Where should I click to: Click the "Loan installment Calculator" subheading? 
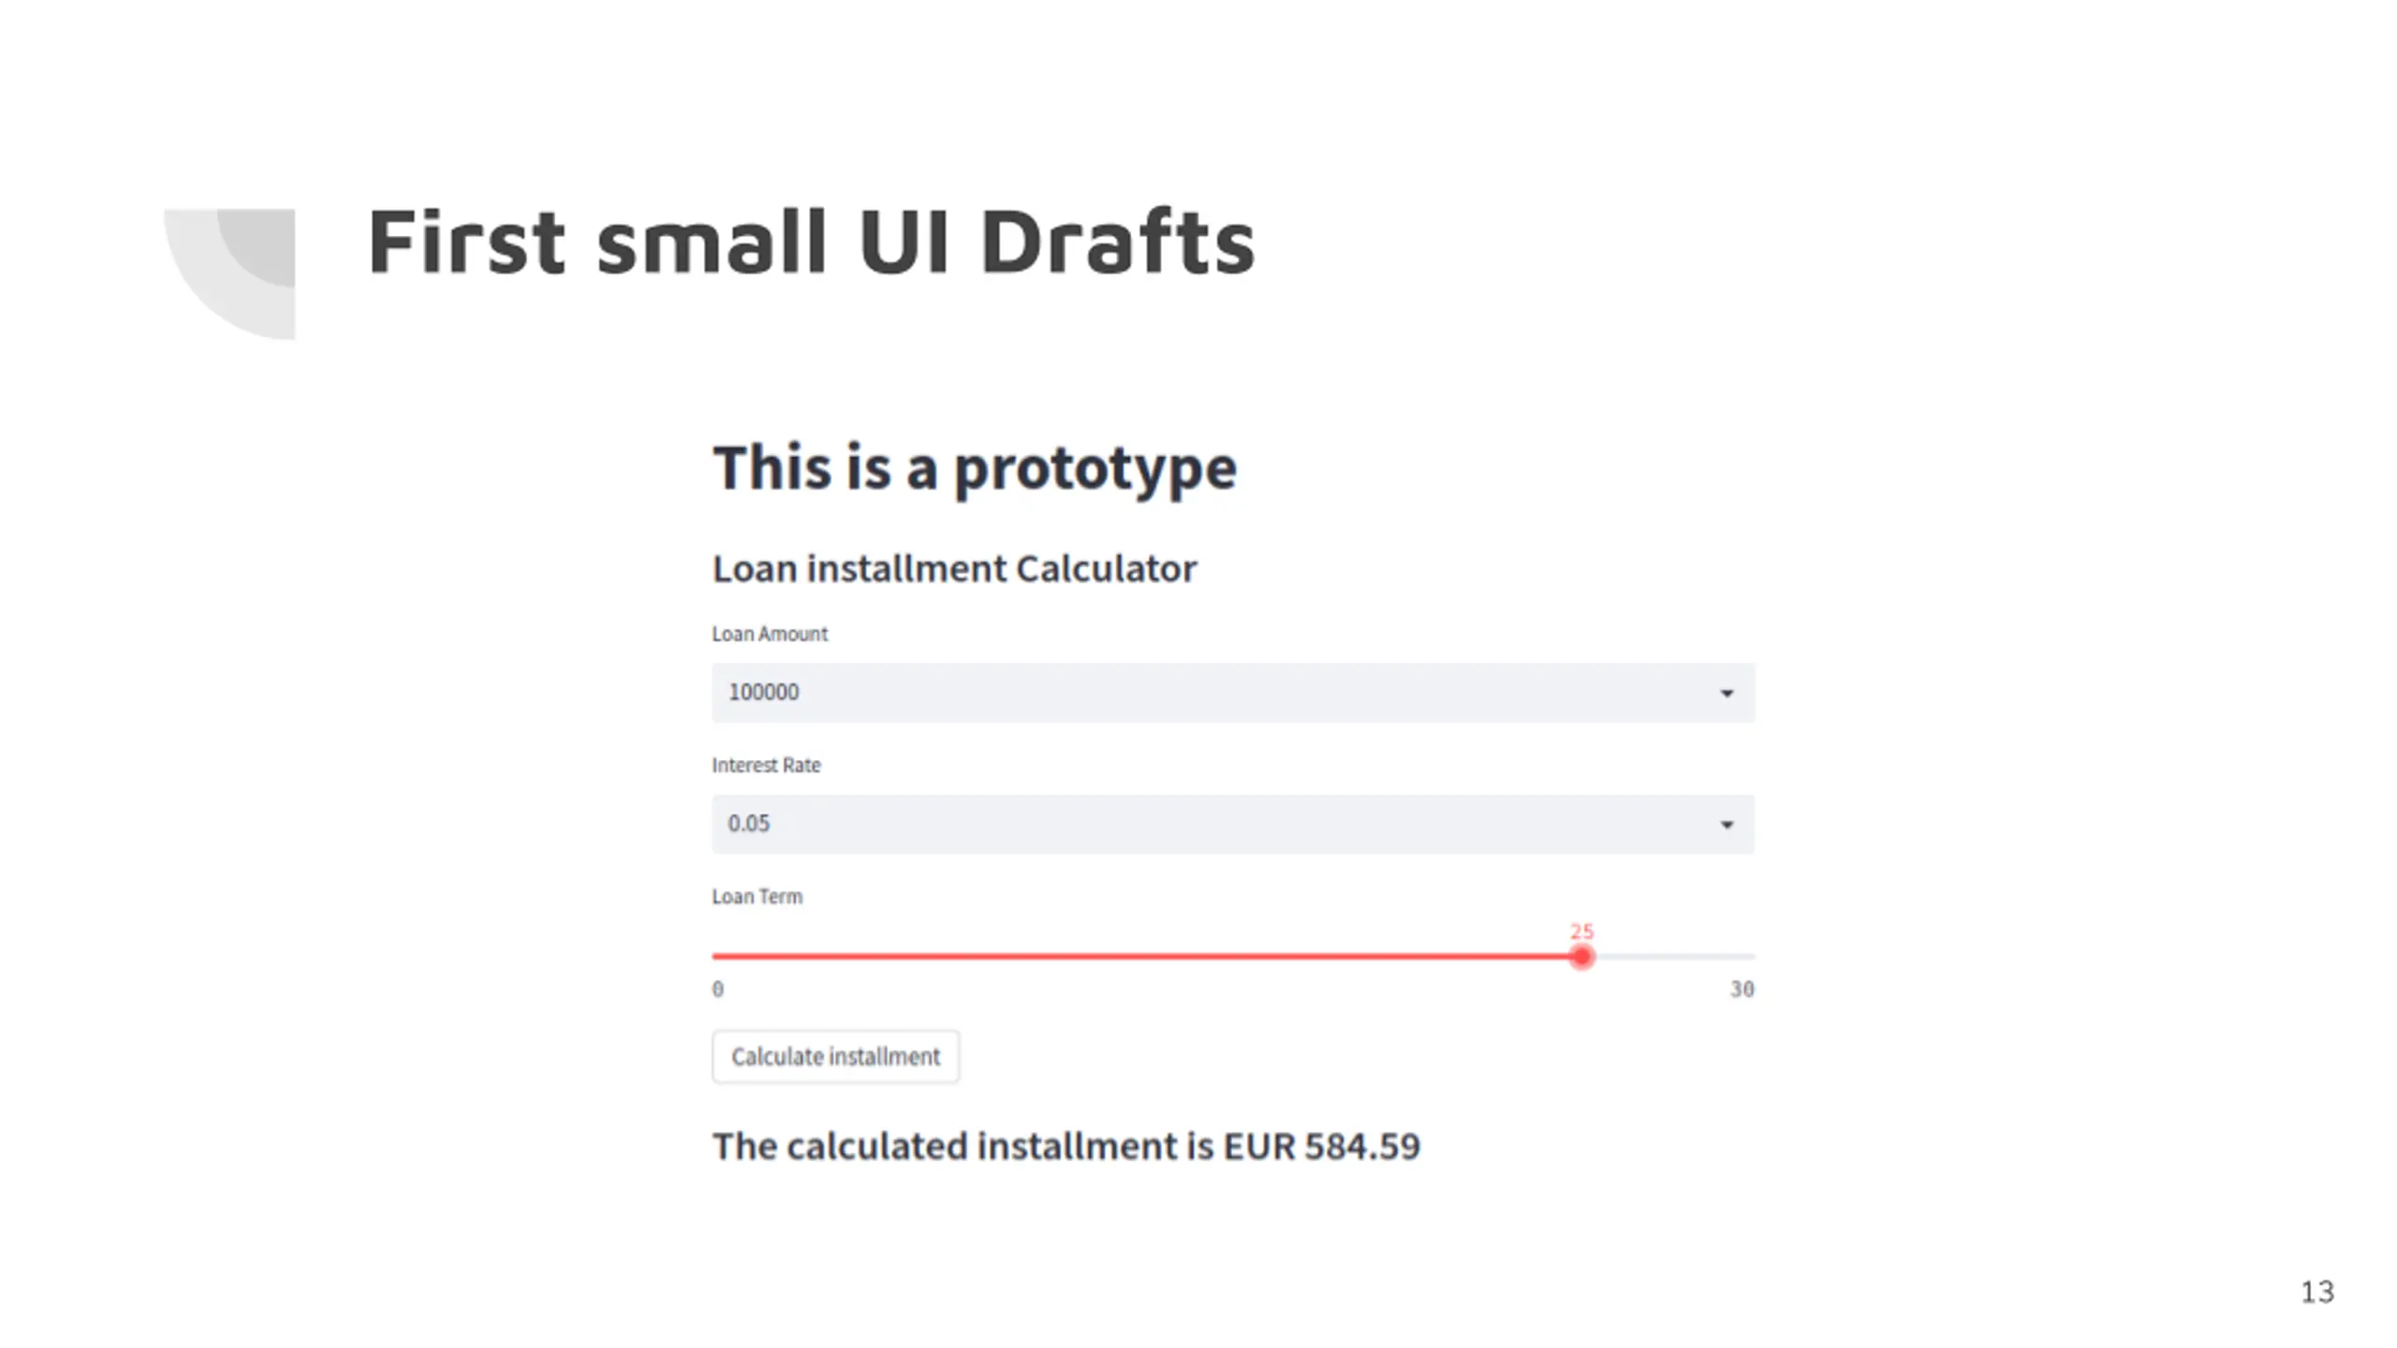point(954,569)
